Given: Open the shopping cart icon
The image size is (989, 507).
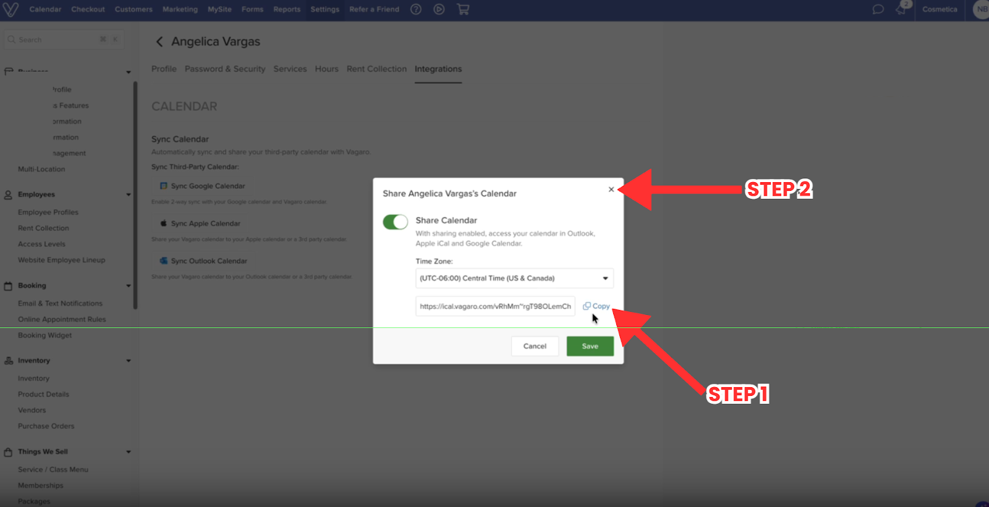Looking at the screenshot, I should tap(463, 9).
